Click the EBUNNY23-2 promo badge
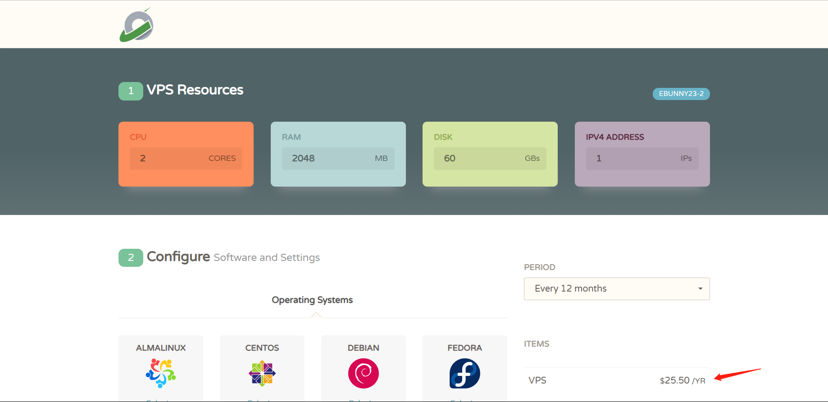 (681, 94)
